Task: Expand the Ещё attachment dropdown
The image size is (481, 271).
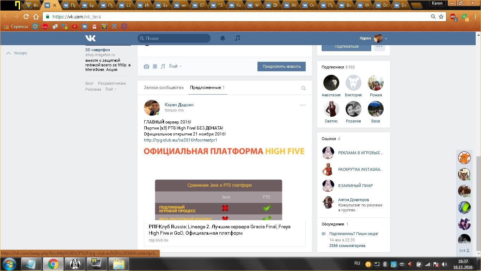Action: point(175,66)
